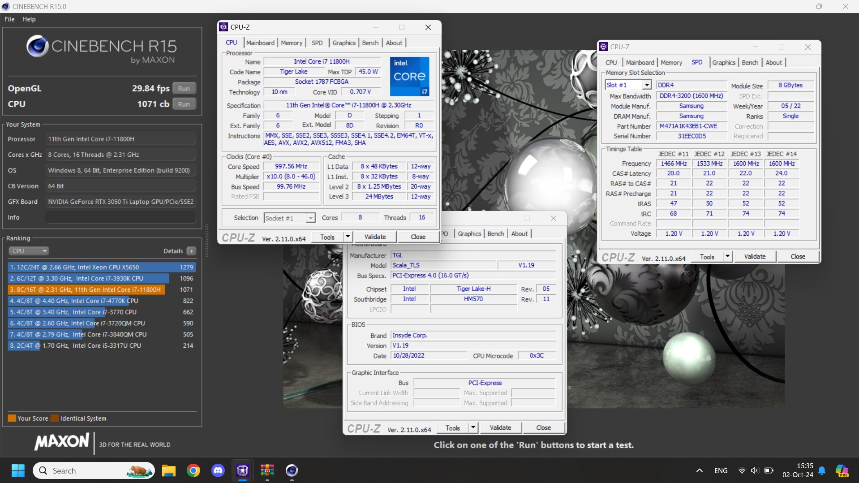Click the taskbar Search box
The height and width of the screenshot is (483, 859).
pos(94,470)
